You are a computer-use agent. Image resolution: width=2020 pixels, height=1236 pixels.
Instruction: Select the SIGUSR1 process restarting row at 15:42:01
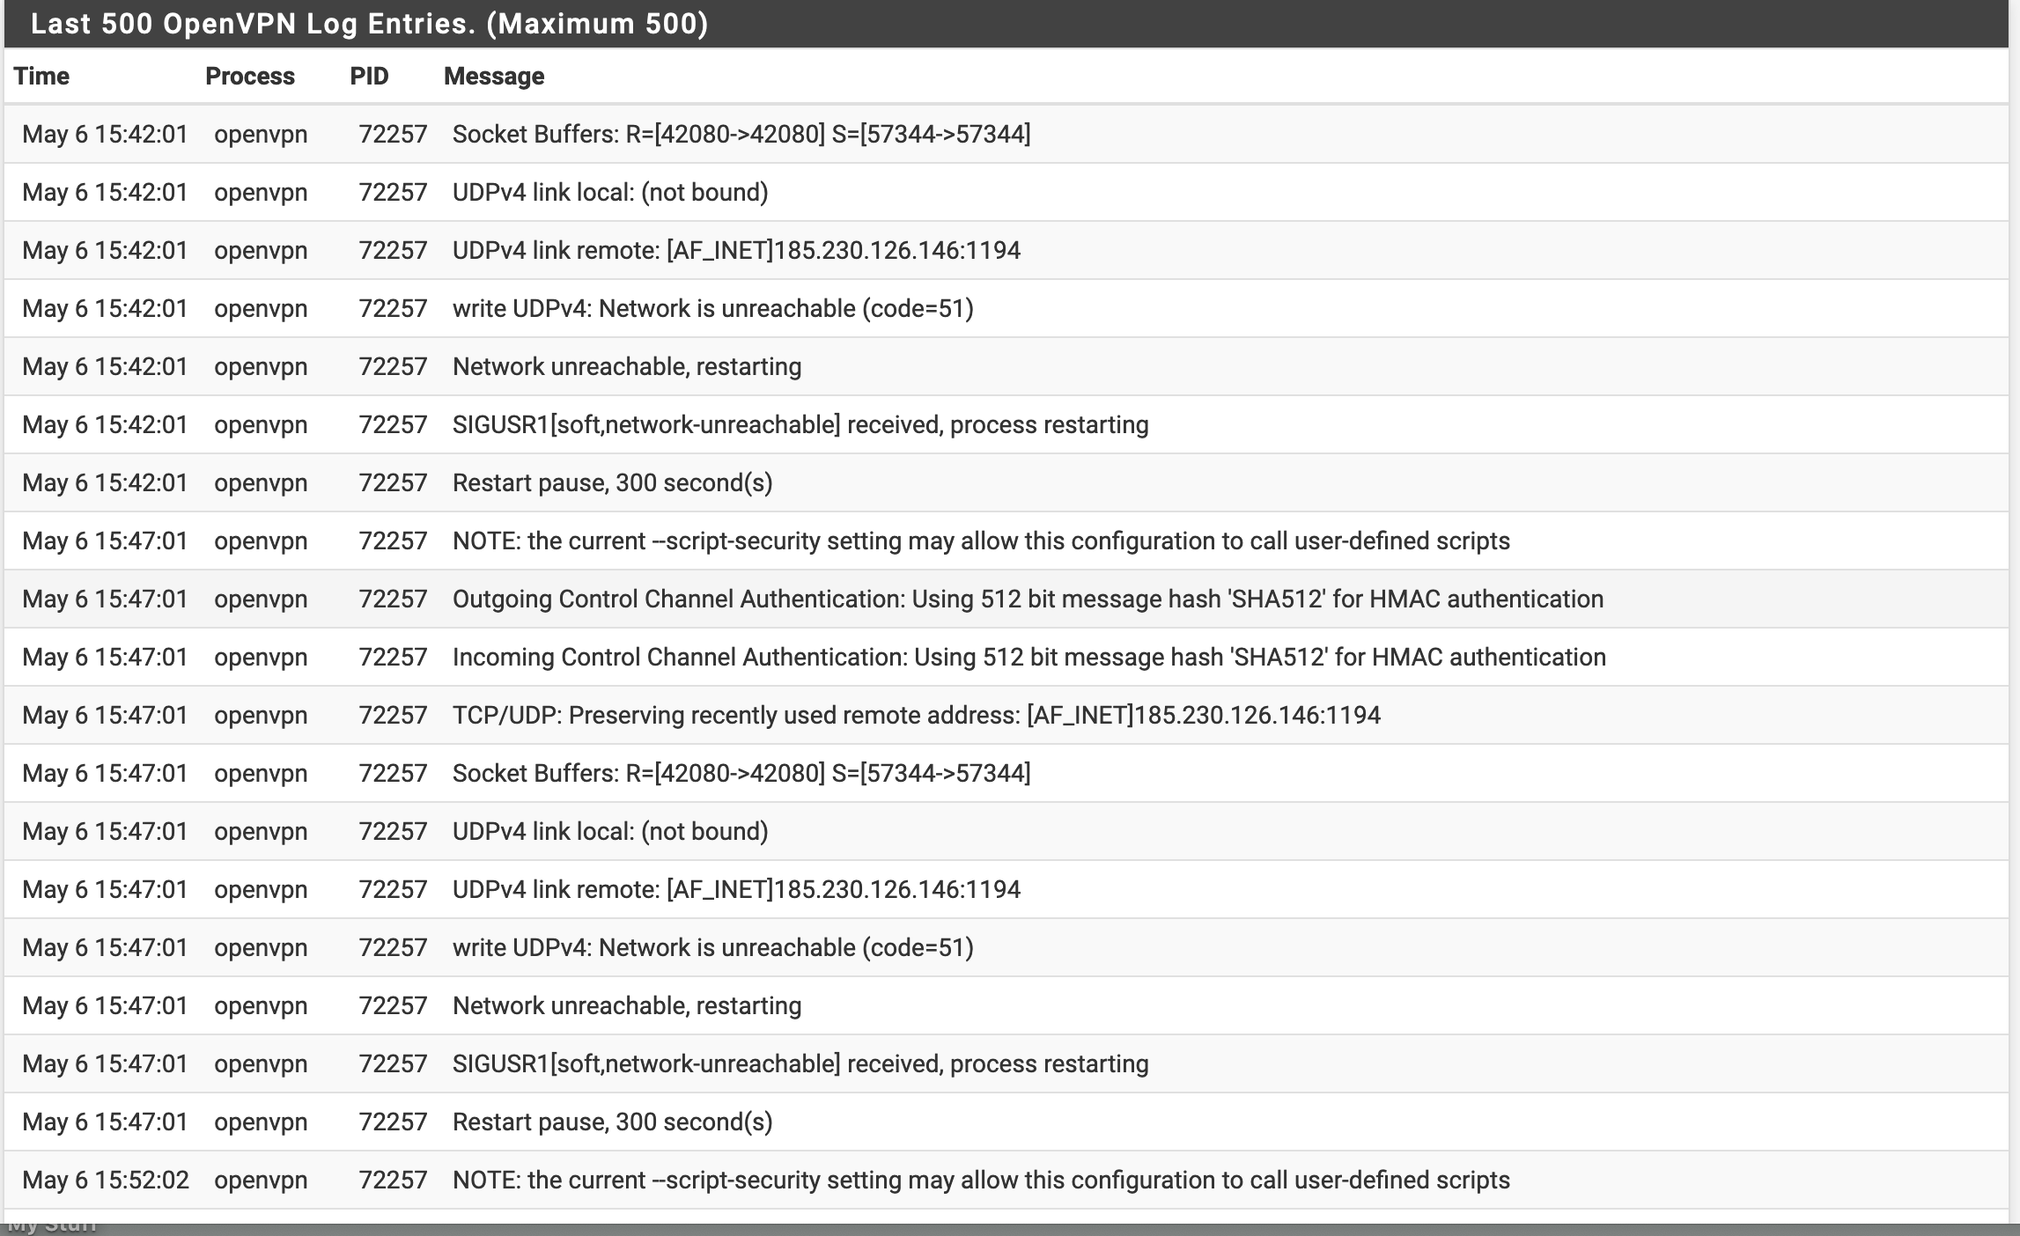coord(1006,424)
